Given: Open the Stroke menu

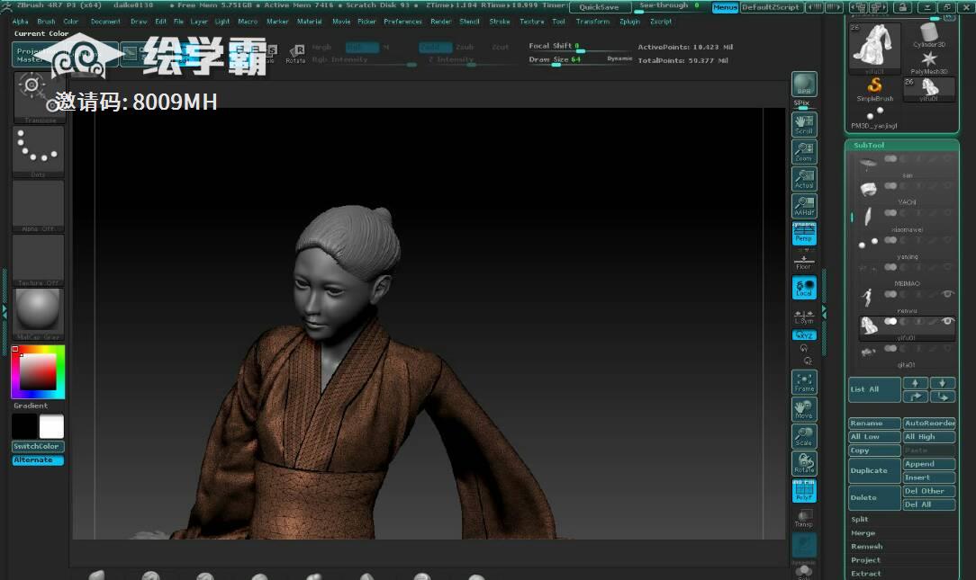Looking at the screenshot, I should pyautogui.click(x=499, y=22).
